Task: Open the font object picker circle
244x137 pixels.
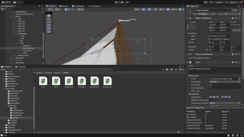Action: [239, 79]
